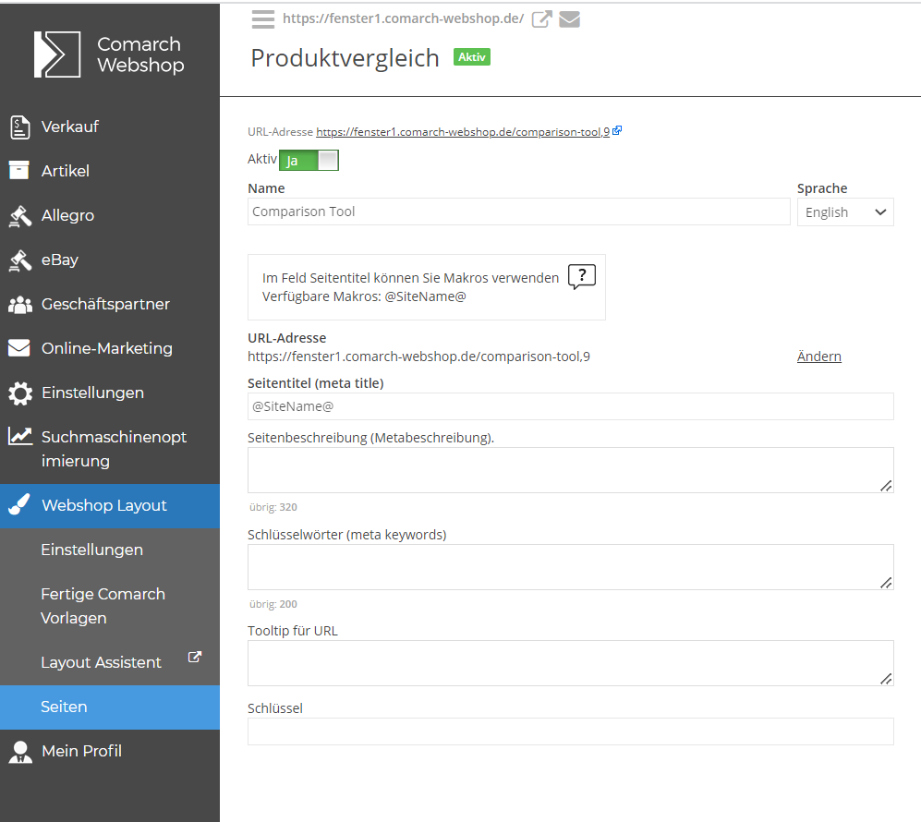Toggle the Aktiv Ja switch
Image resolution: width=921 pixels, height=822 pixels.
[309, 161]
